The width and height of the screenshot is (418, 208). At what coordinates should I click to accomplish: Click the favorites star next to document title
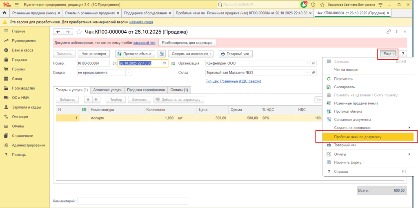(79, 32)
